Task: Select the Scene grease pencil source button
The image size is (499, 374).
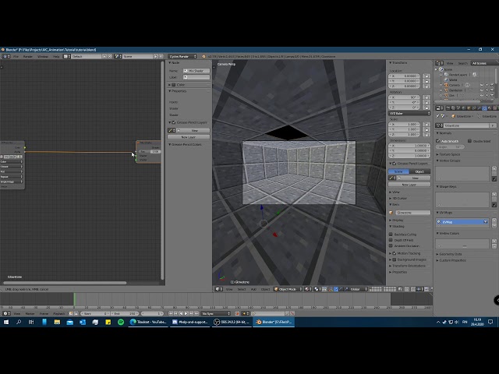Action: (x=398, y=171)
